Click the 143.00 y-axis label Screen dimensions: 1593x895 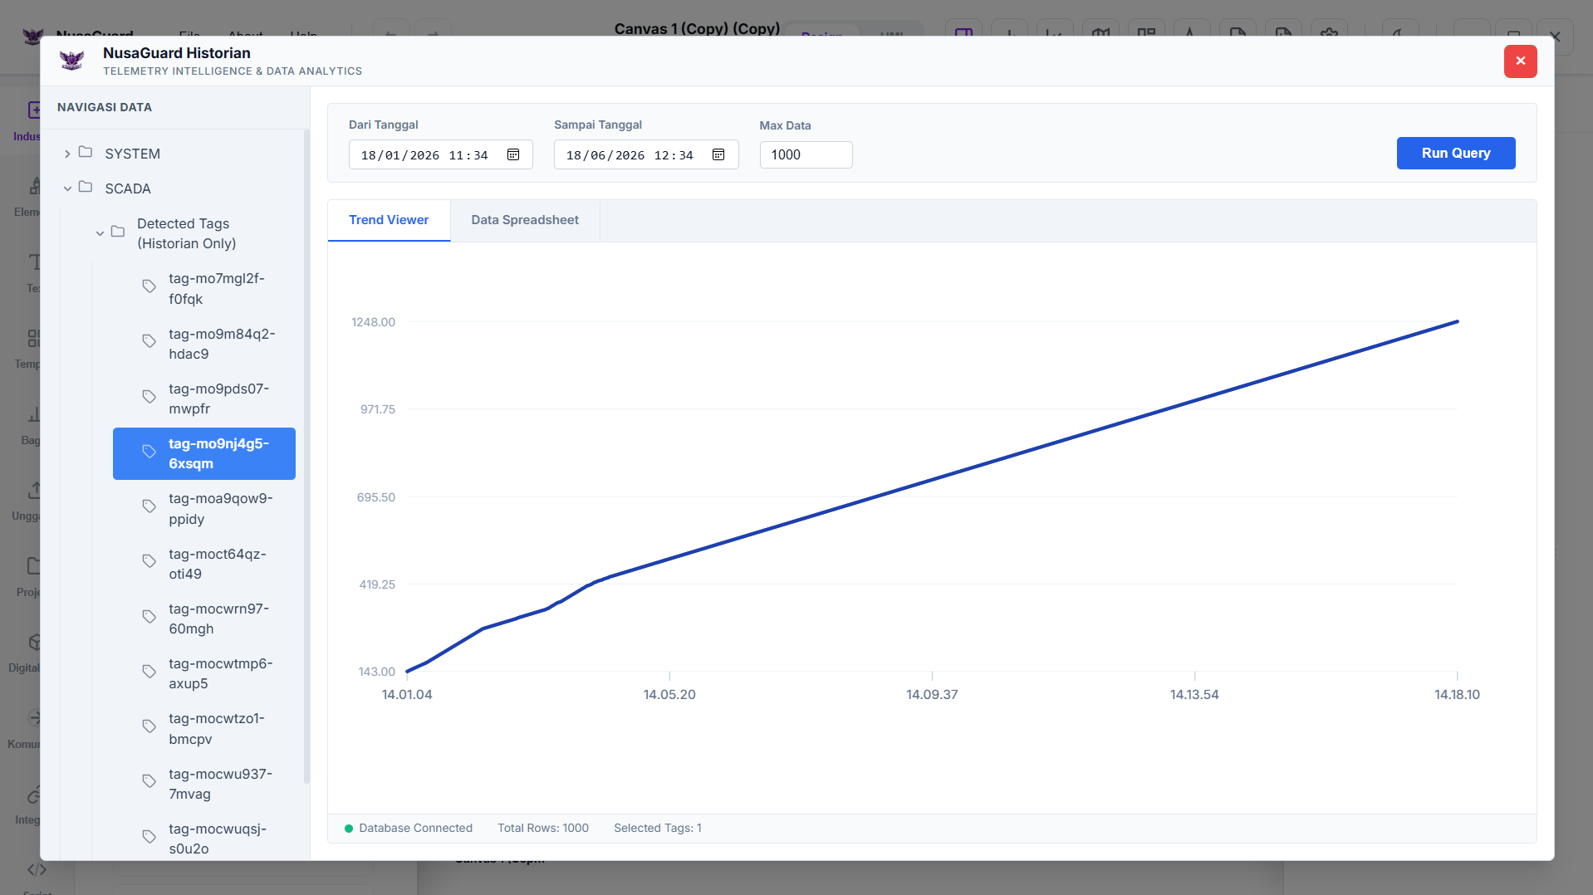point(377,672)
